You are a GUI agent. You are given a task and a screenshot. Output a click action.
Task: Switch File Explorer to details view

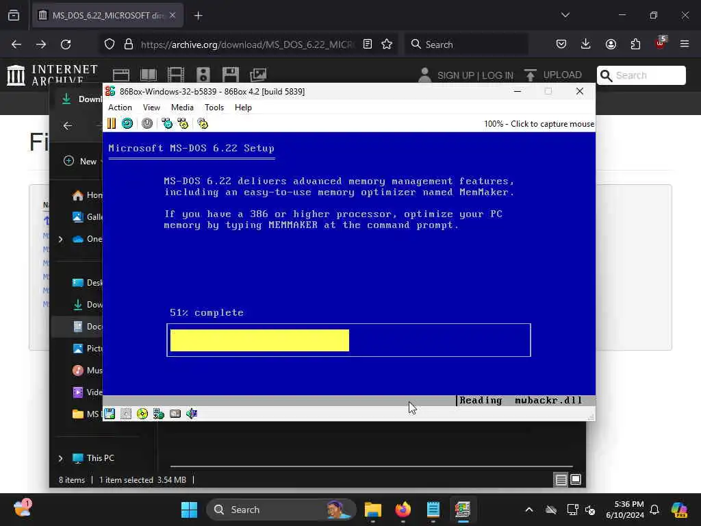561,480
